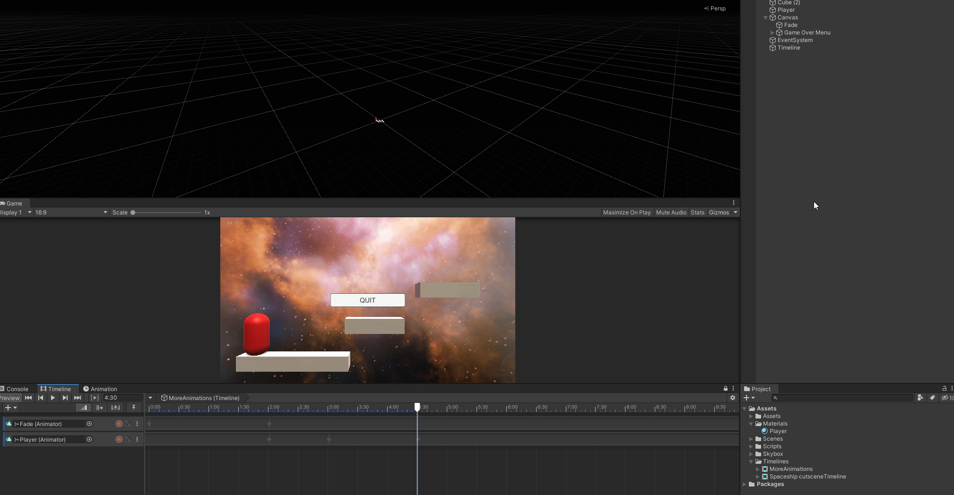Expand the Scenes folder

[751, 439]
